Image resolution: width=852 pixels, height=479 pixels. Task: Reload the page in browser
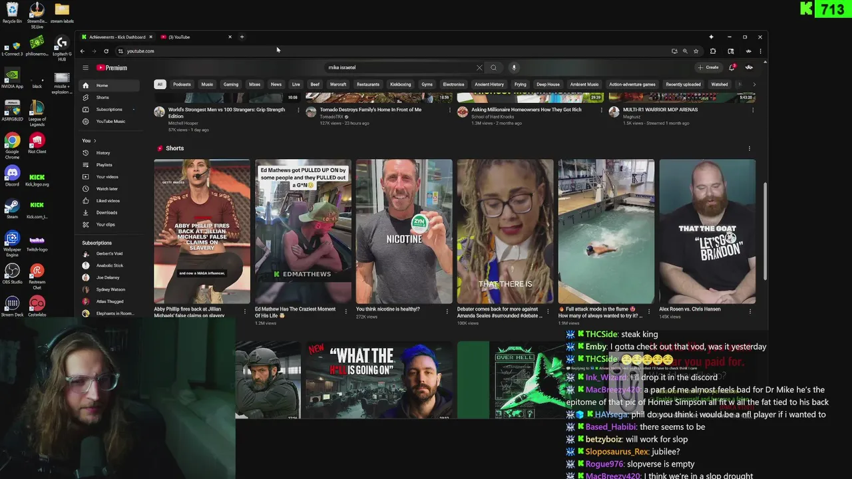(106, 51)
